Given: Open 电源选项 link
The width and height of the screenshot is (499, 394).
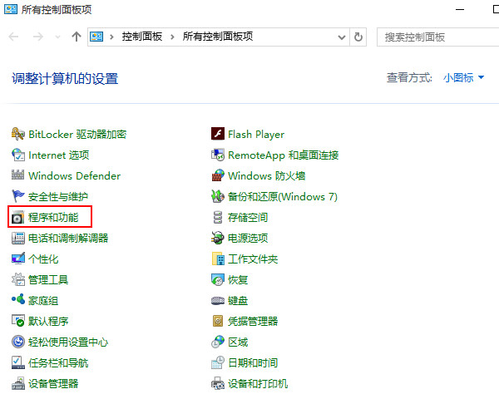Looking at the screenshot, I should (248, 238).
